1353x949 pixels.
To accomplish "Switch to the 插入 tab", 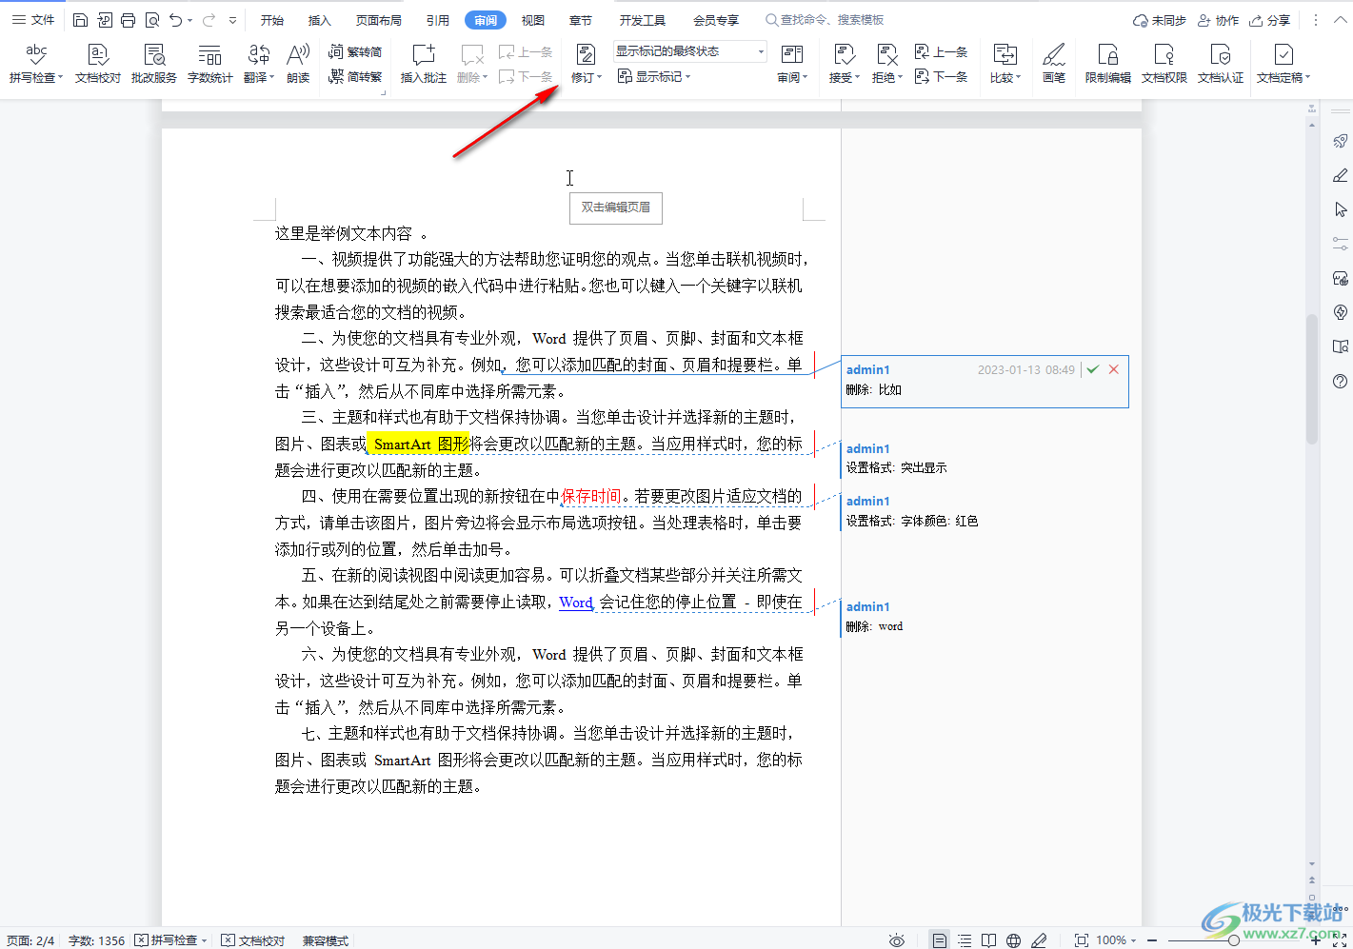I will pos(320,20).
